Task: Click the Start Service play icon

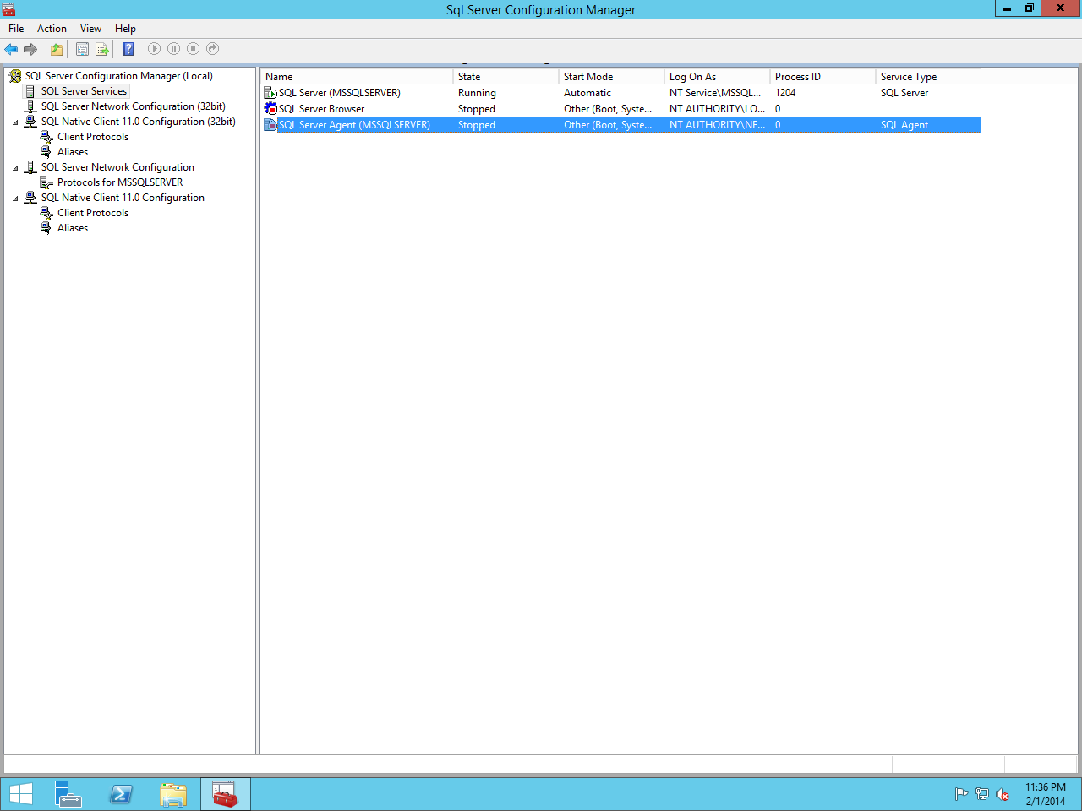Action: coord(154,49)
